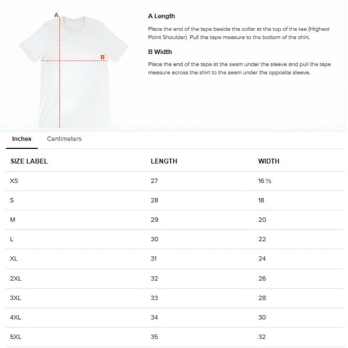Click the WIDTH column header
The image size is (348, 348).
pos(269,161)
